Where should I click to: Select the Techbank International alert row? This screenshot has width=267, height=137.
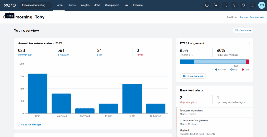point(214,112)
